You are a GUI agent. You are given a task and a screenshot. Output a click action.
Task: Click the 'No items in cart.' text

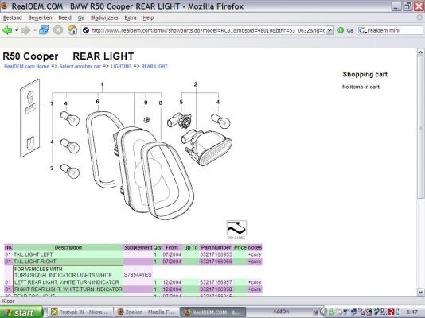pyautogui.click(x=361, y=87)
